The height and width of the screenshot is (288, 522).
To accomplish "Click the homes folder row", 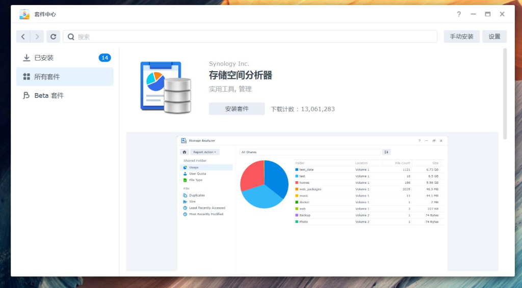I will [369, 183].
